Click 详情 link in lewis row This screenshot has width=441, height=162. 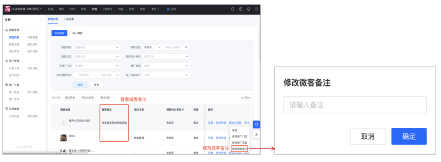pos(211,138)
